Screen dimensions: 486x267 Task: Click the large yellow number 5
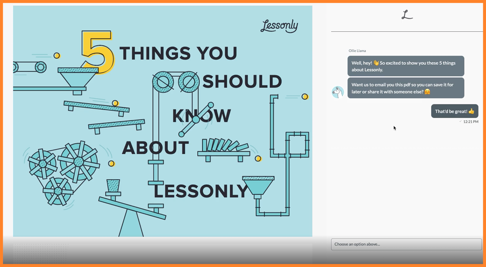(x=98, y=52)
